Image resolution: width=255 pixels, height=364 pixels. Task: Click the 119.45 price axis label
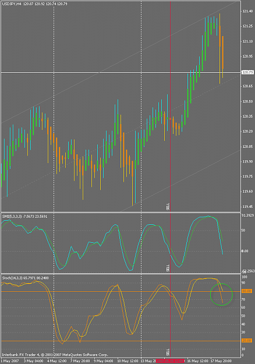247,207
